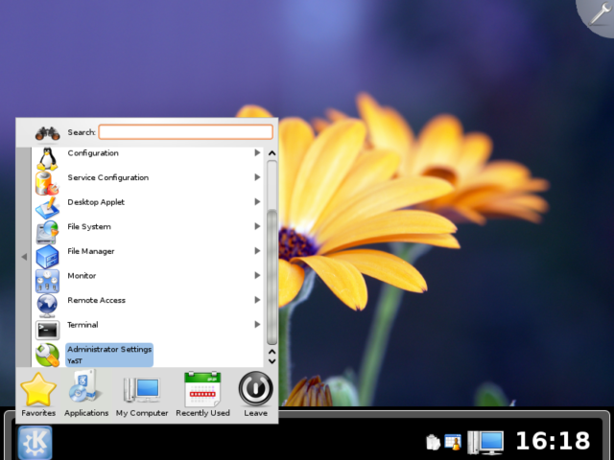Expand the File Manager submenu arrow
The height and width of the screenshot is (460, 614).
[257, 251]
